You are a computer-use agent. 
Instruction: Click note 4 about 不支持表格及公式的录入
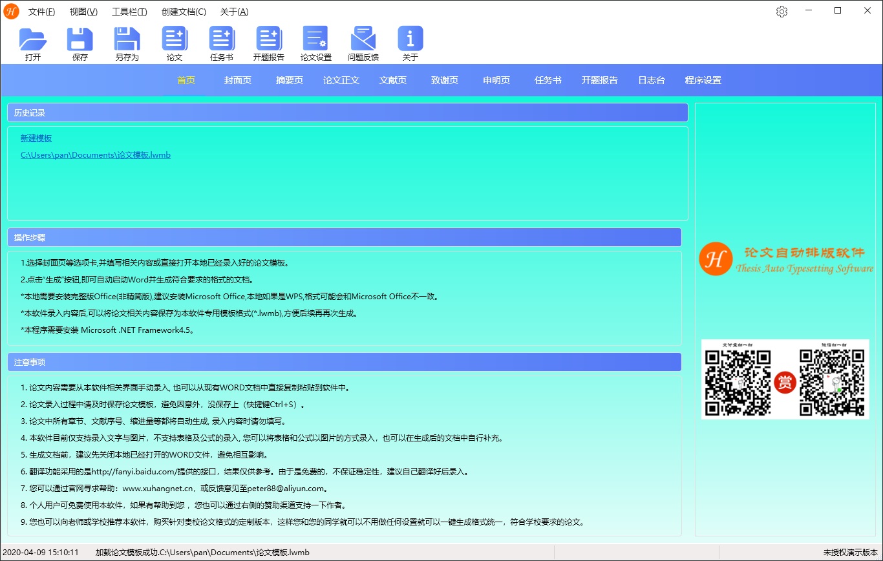coord(262,438)
